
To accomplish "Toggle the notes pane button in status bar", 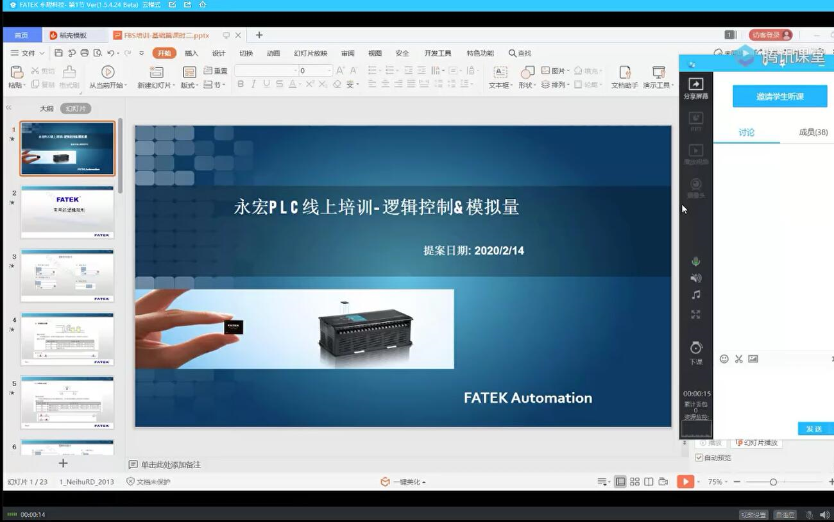I will tap(603, 482).
